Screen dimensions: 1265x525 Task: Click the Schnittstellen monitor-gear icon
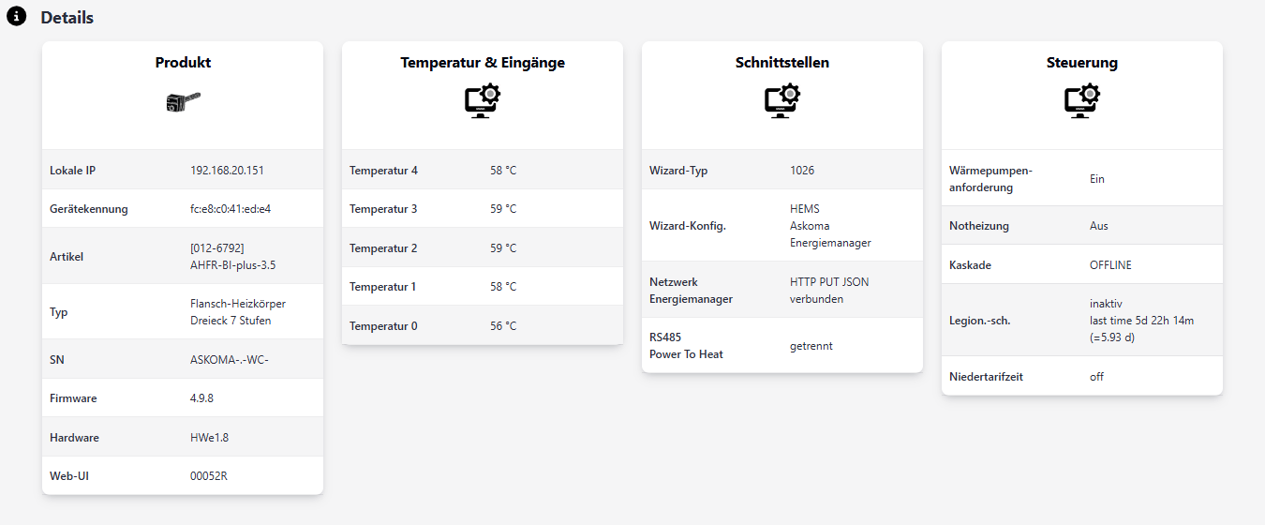pos(782,101)
